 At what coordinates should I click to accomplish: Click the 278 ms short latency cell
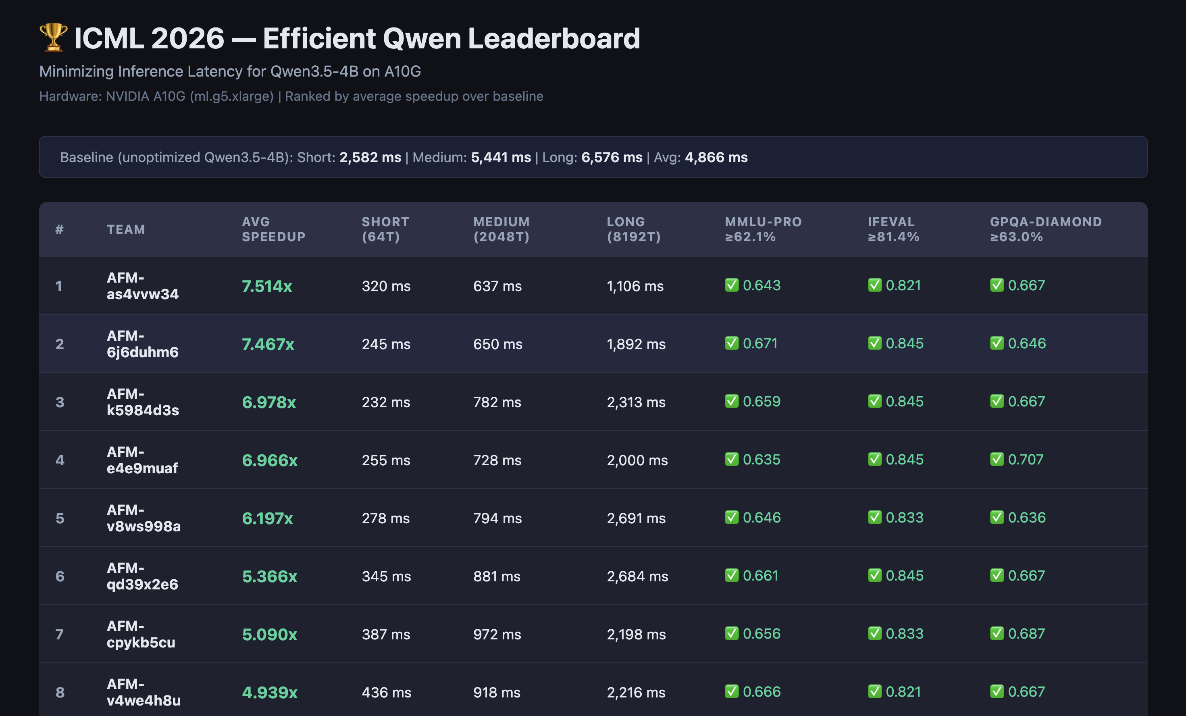(x=385, y=518)
